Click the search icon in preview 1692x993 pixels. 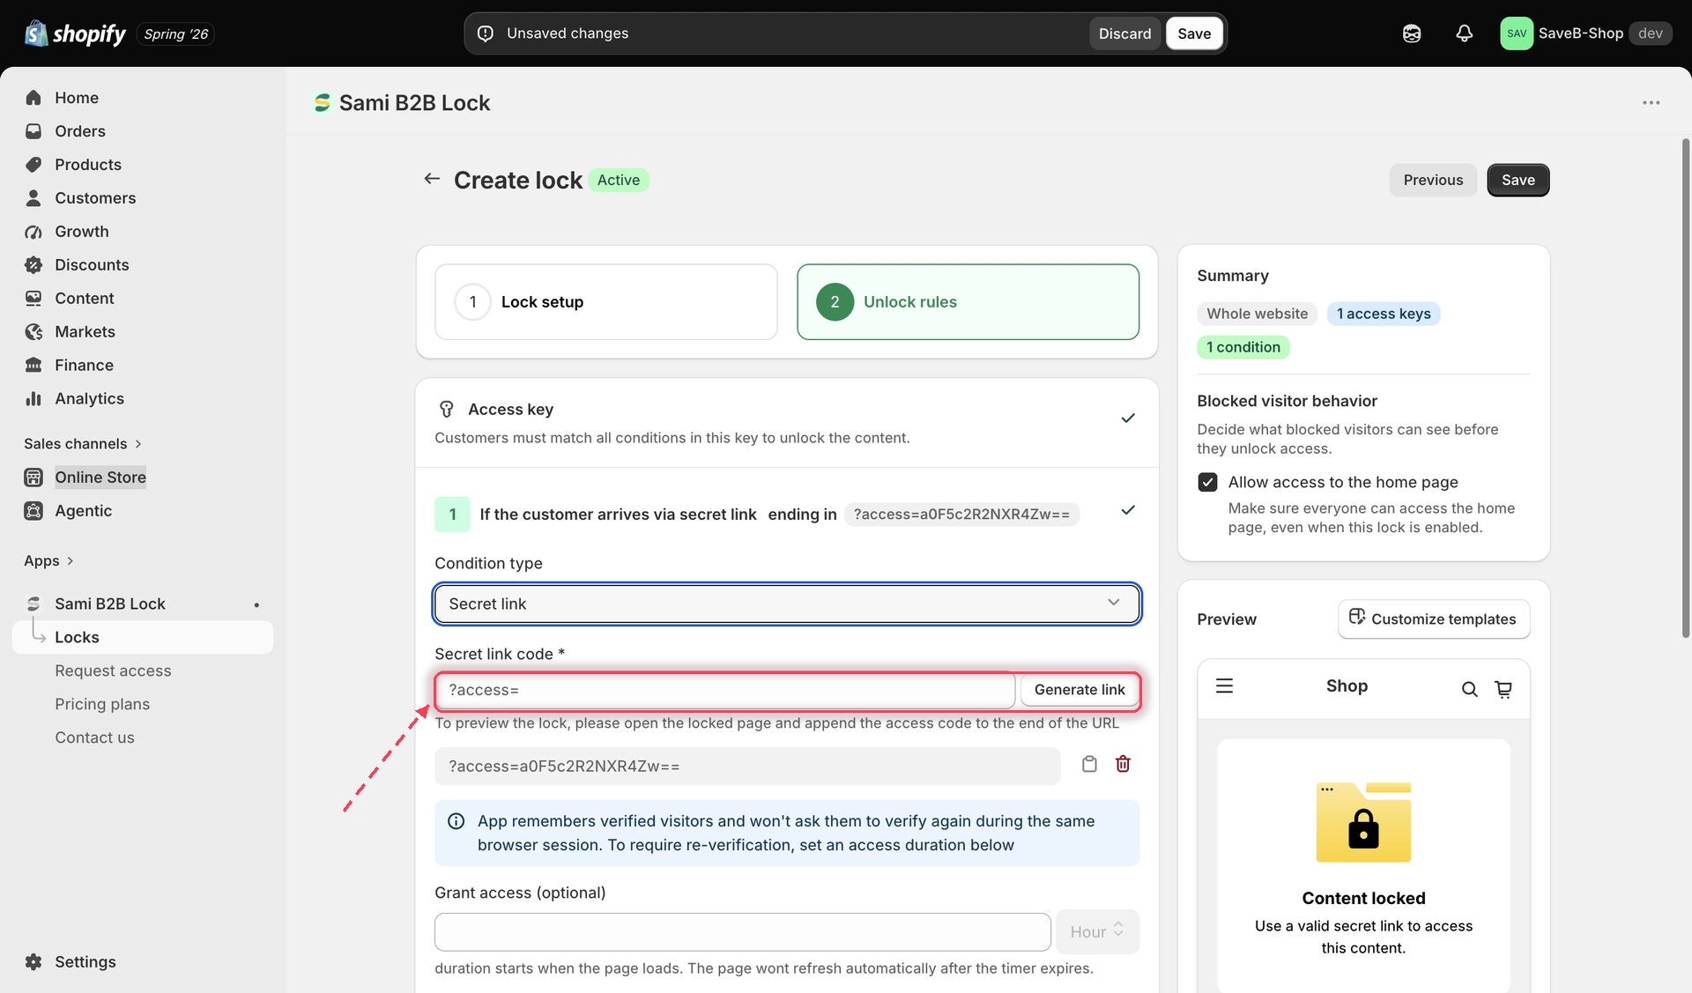coord(1469,689)
